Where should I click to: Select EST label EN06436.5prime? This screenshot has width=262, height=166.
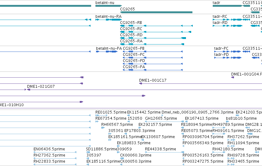pyautogui.click(x=49, y=149)
